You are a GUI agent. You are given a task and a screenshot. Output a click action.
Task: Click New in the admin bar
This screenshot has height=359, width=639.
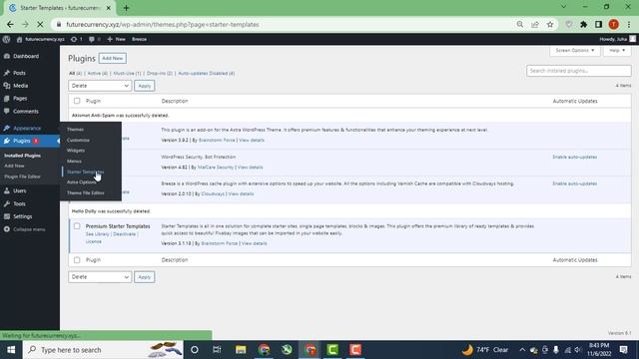[x=116, y=39]
